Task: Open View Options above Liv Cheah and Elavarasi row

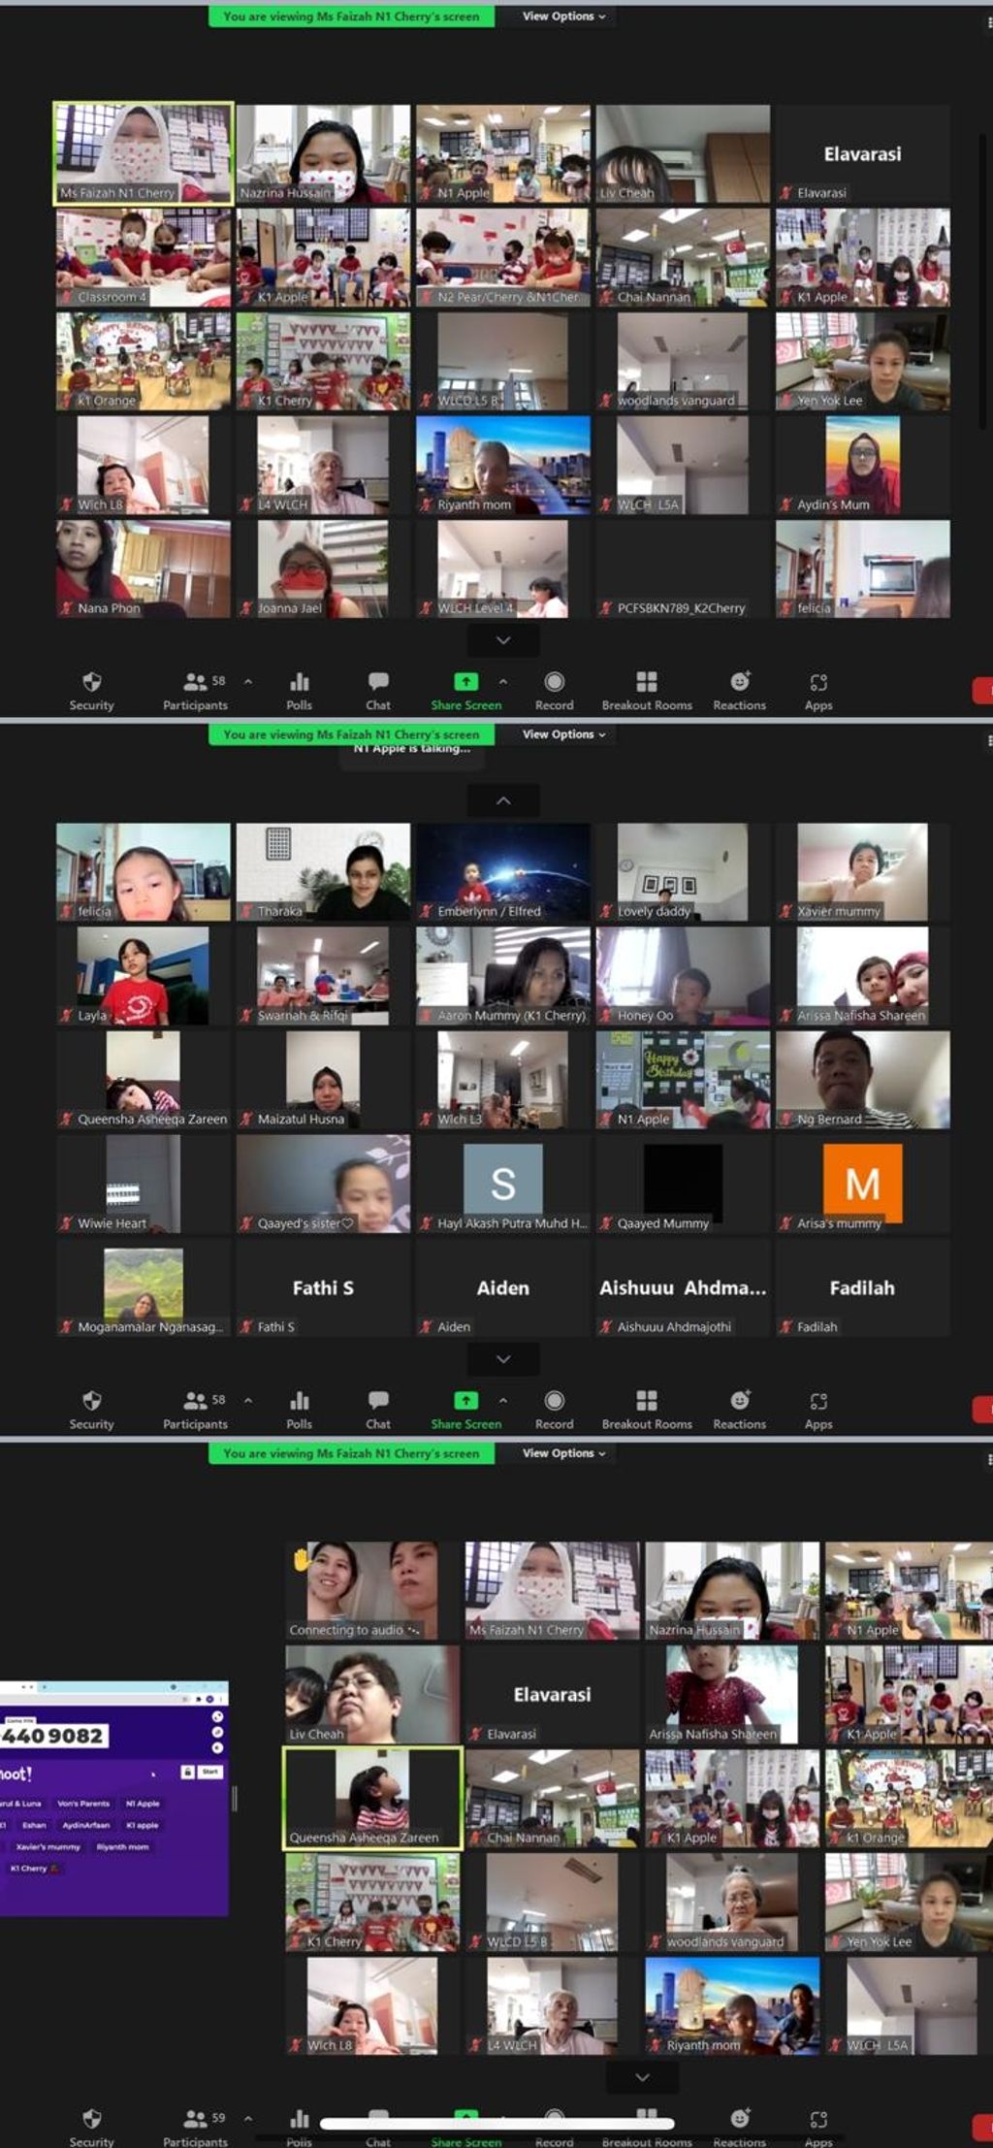Action: point(563,16)
